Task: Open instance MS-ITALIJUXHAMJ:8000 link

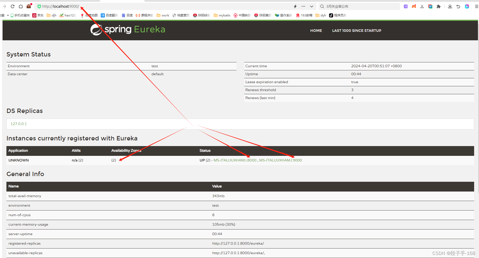Action: point(235,160)
